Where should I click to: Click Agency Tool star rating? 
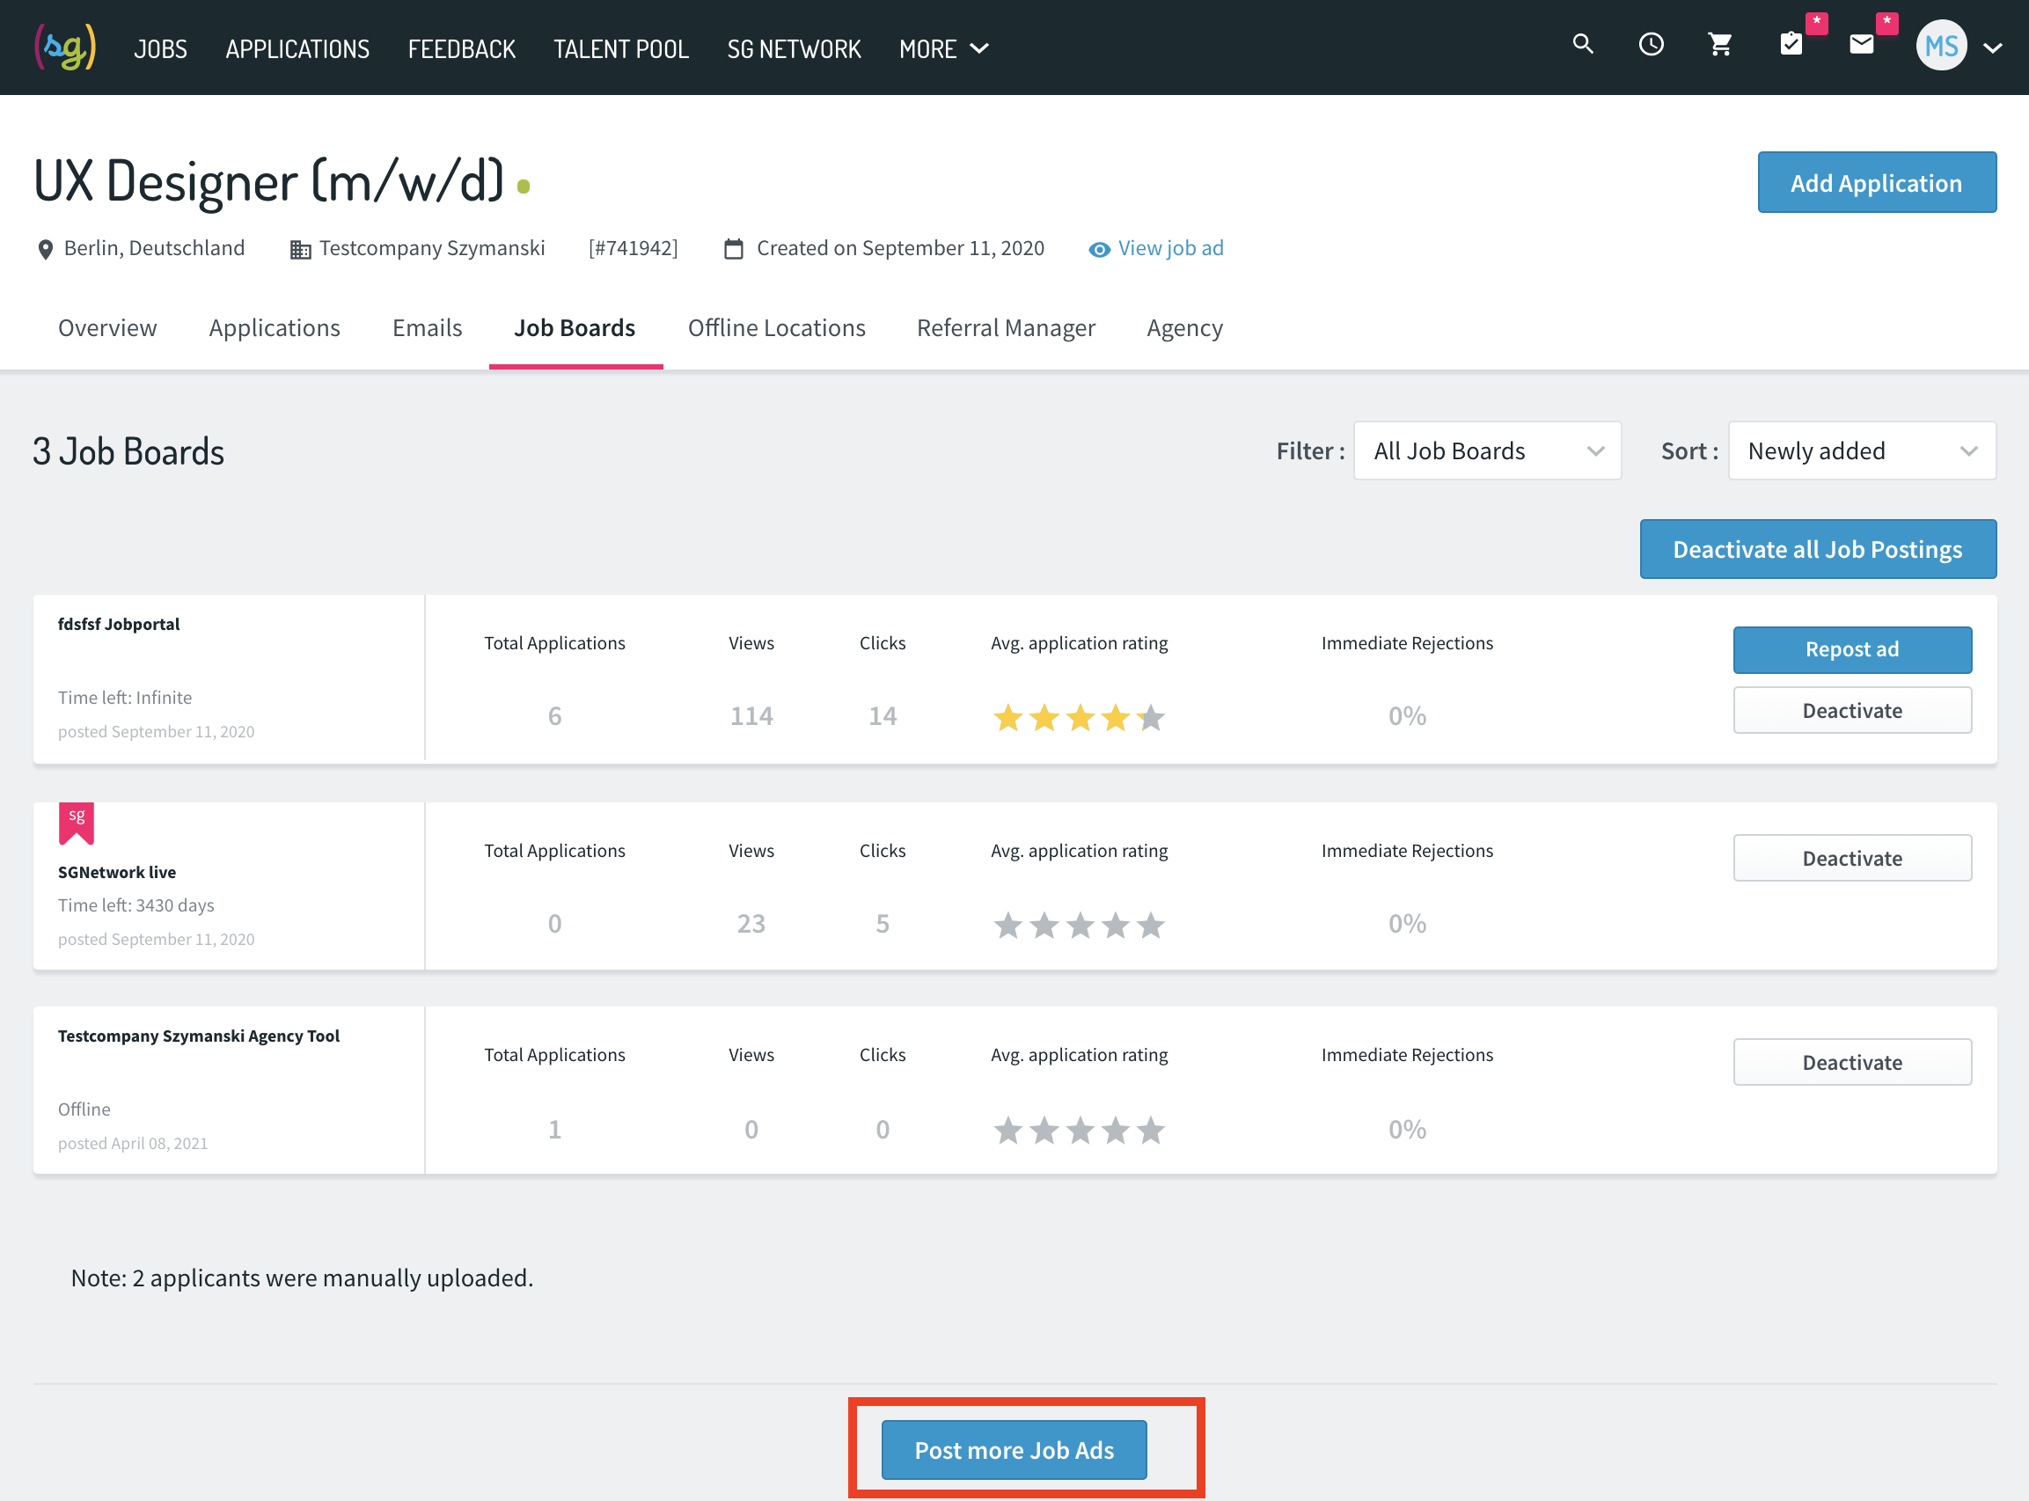pos(1079,1131)
